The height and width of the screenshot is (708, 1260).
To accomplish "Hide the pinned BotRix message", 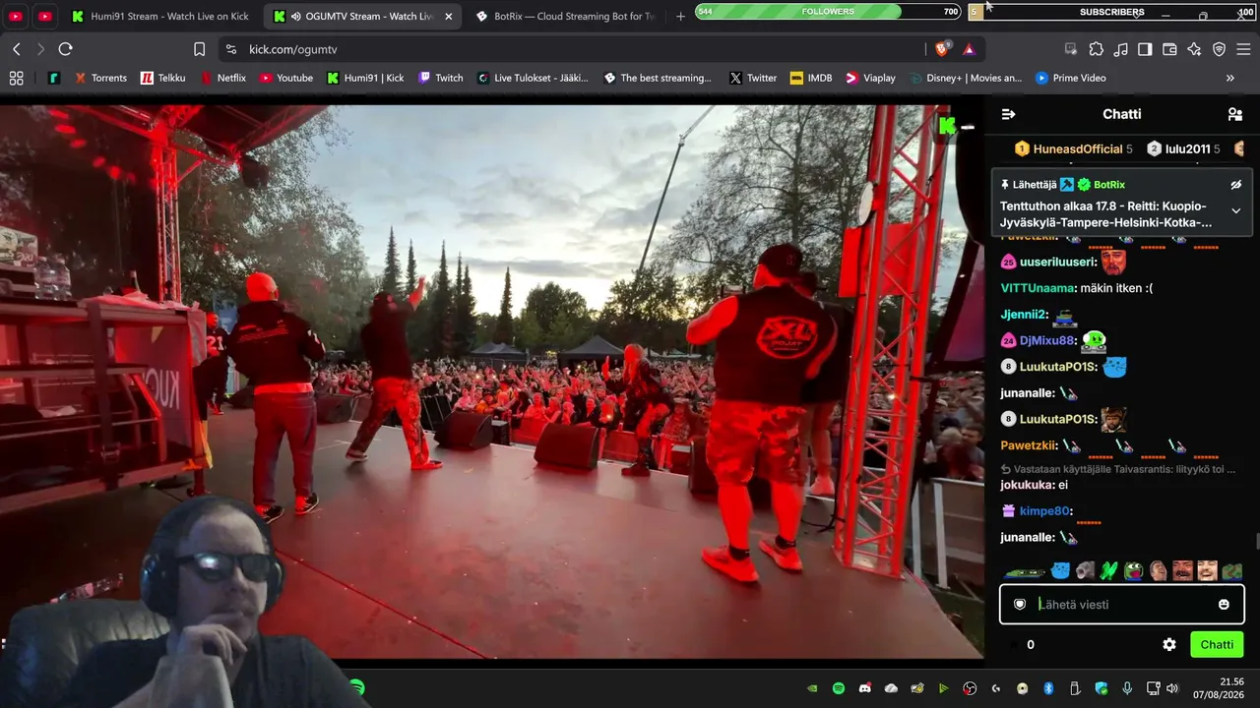I will pos(1236,185).
